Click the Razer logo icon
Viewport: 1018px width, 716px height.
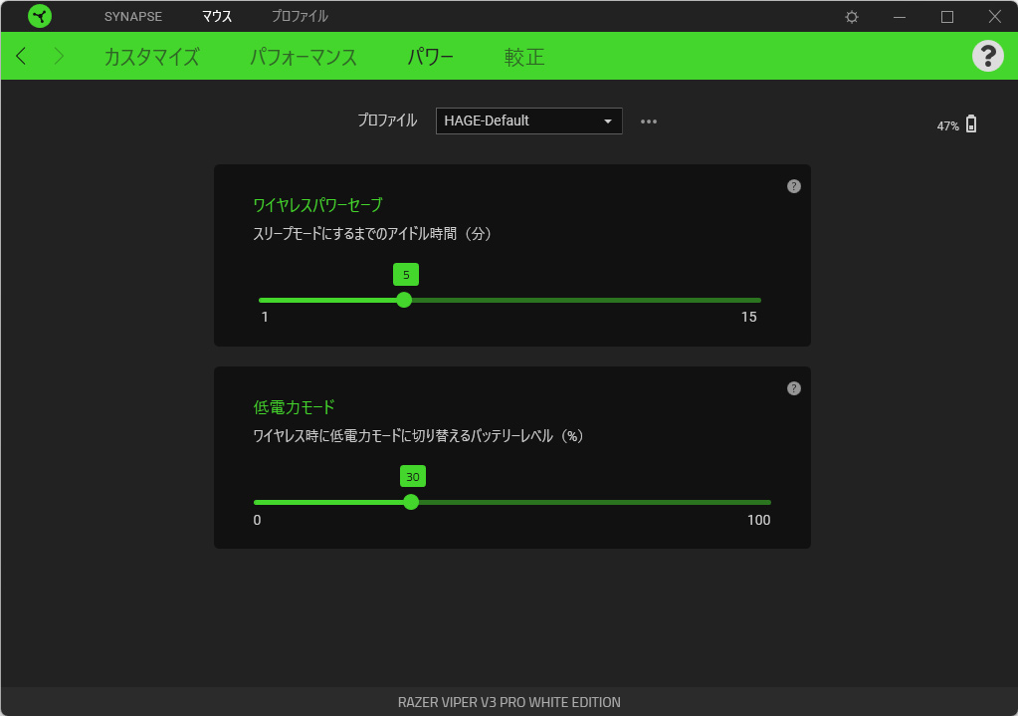(40, 16)
